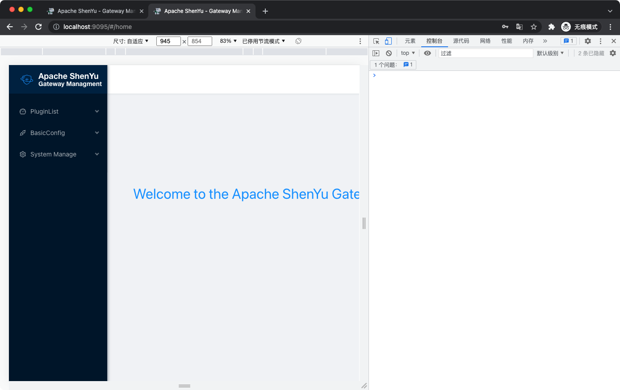Viewport: 620px width, 390px height.
Task: Select the inspect element cursor icon
Action: (377, 41)
